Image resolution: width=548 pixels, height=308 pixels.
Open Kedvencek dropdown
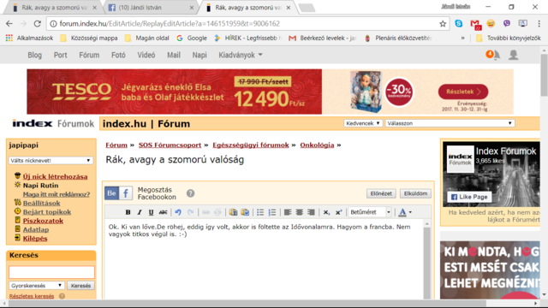coord(363,123)
